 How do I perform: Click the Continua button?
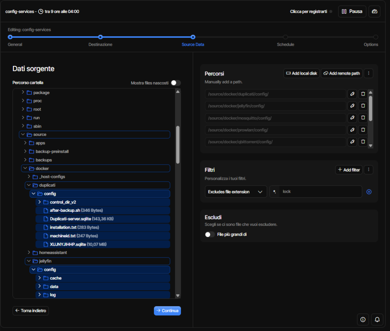(x=168, y=310)
